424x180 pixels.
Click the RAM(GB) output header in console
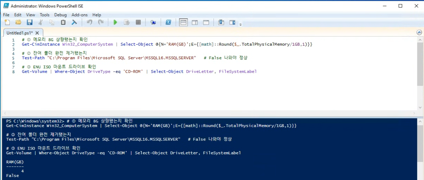[15, 162]
